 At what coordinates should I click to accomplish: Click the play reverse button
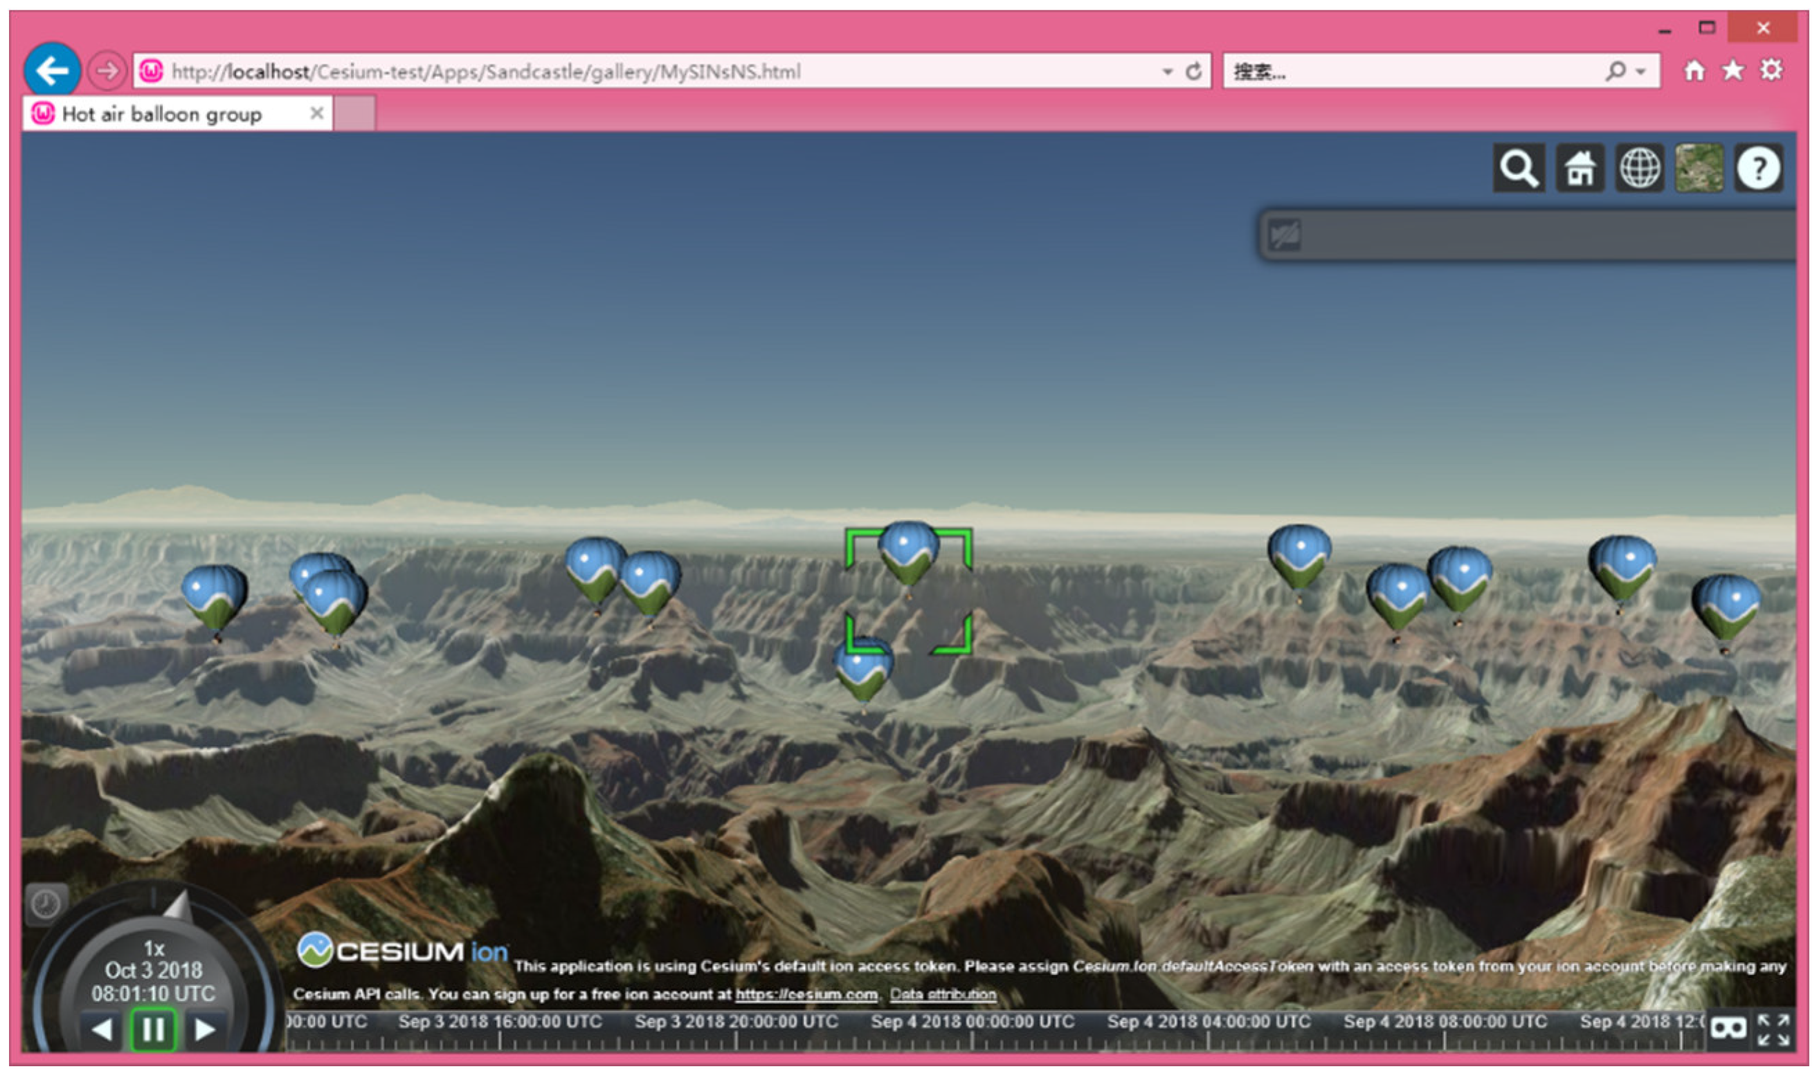coord(102,1030)
